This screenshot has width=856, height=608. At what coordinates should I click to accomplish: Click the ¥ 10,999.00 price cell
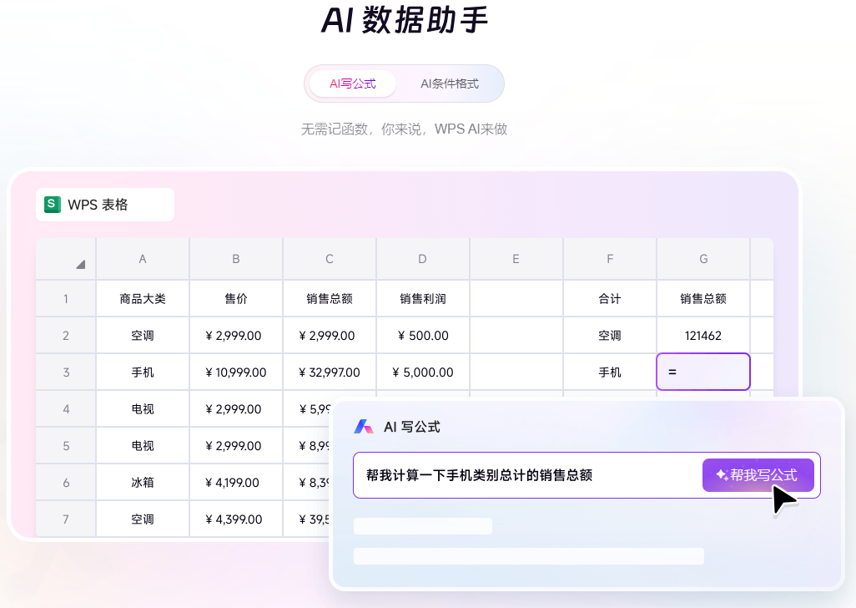236,372
